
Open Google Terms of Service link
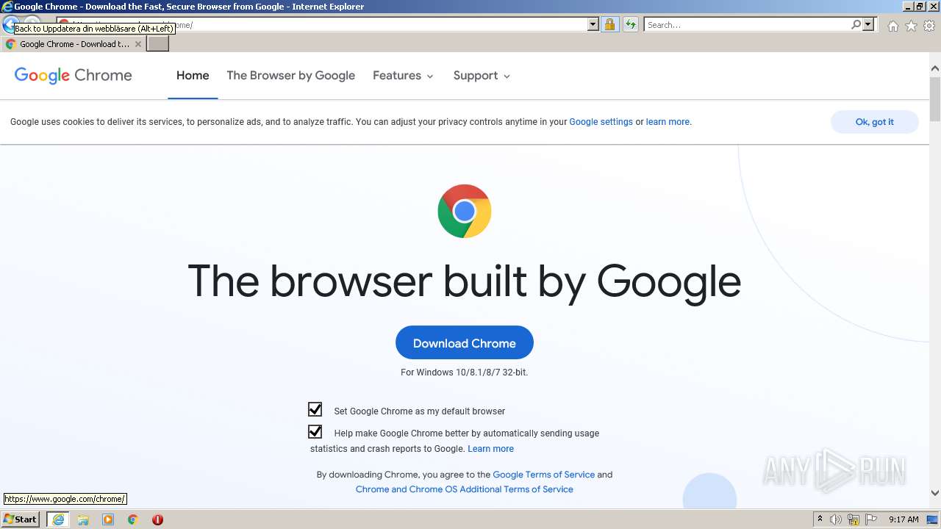click(543, 475)
